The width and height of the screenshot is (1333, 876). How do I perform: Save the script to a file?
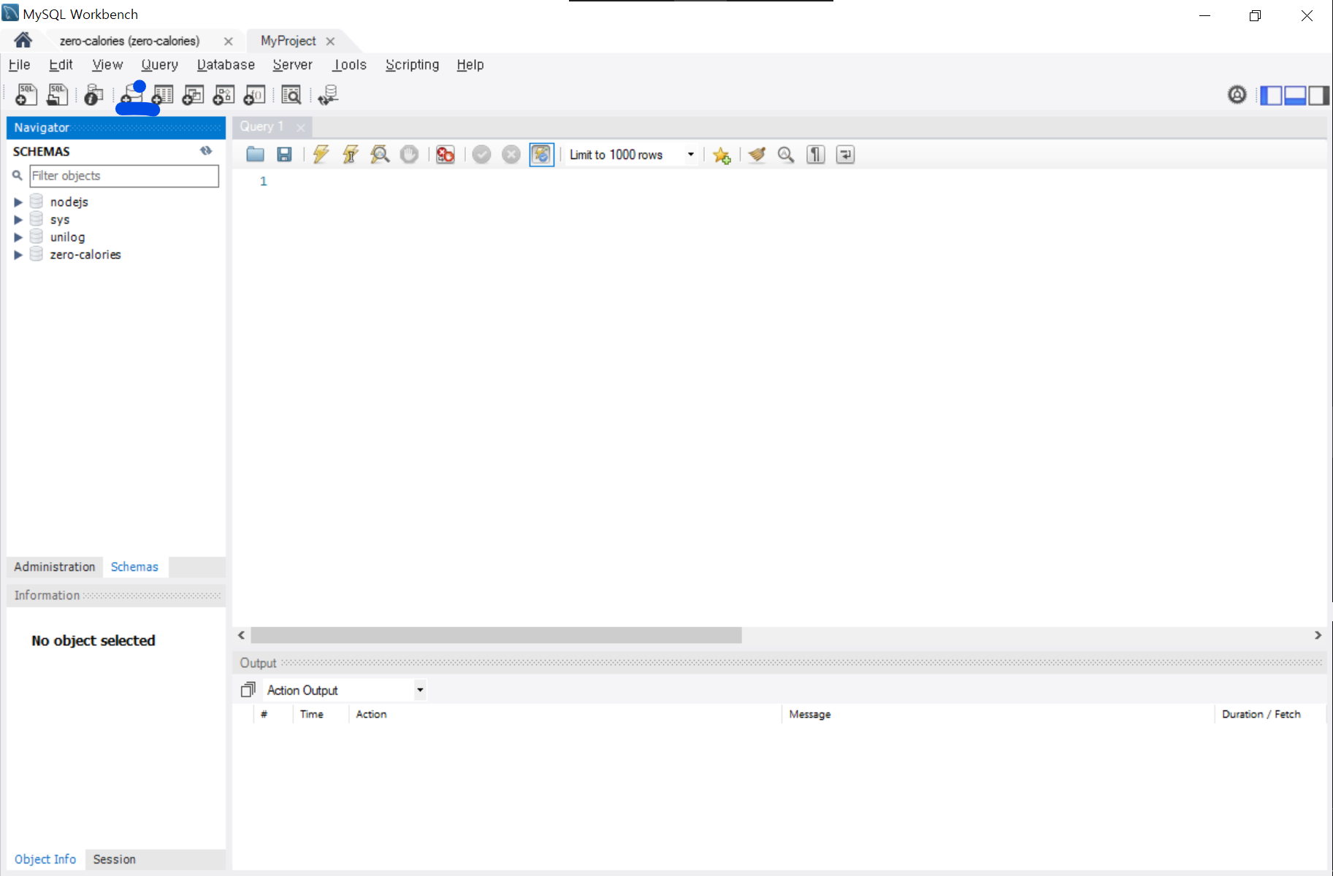tap(284, 154)
